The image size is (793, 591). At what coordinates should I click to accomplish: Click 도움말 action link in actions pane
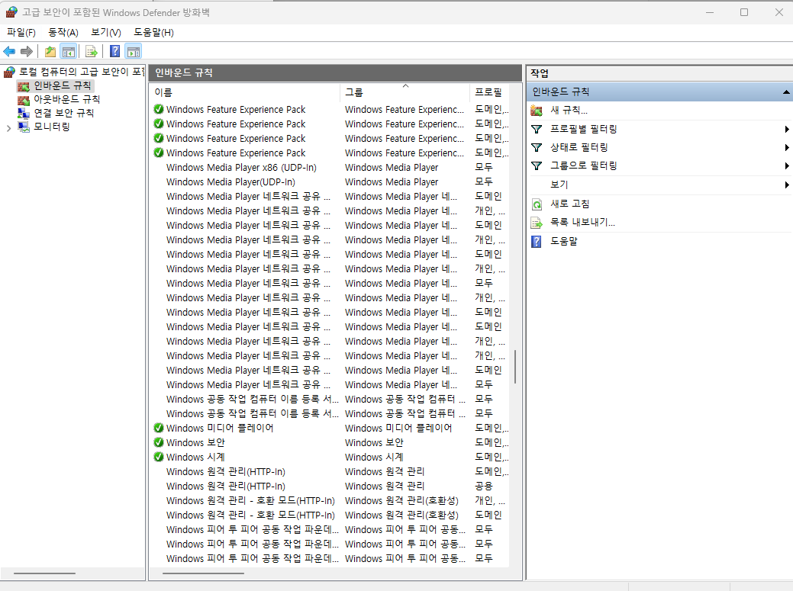(564, 242)
